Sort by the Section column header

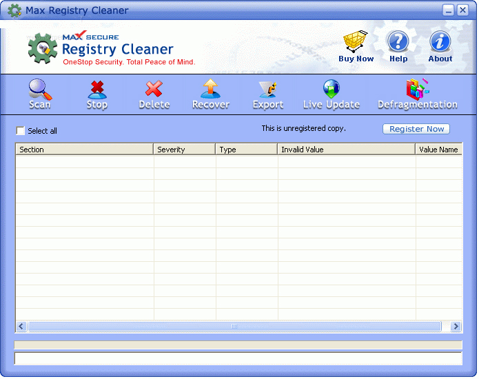(x=84, y=150)
